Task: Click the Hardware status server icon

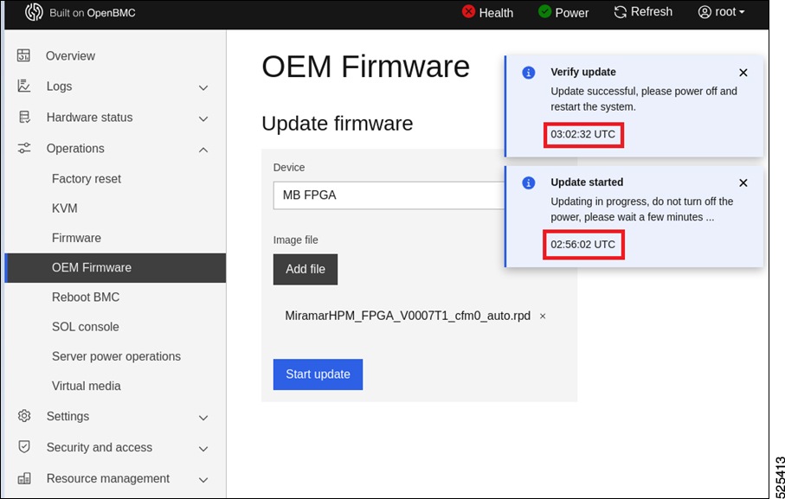Action: (x=24, y=117)
